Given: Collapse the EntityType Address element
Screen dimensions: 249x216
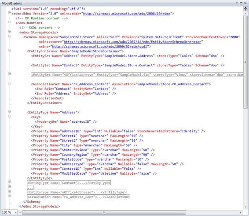Looking at the screenshot, I should [x=10, y=111].
